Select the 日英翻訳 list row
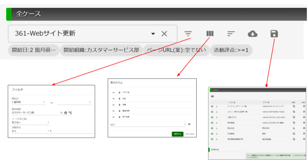This screenshot has height=161, width=308. [258, 134]
